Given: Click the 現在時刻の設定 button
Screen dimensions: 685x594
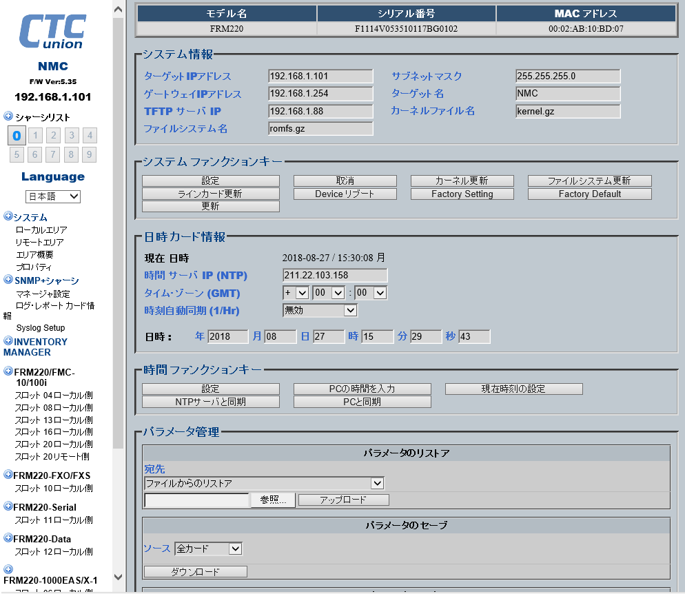Looking at the screenshot, I should tap(514, 389).
